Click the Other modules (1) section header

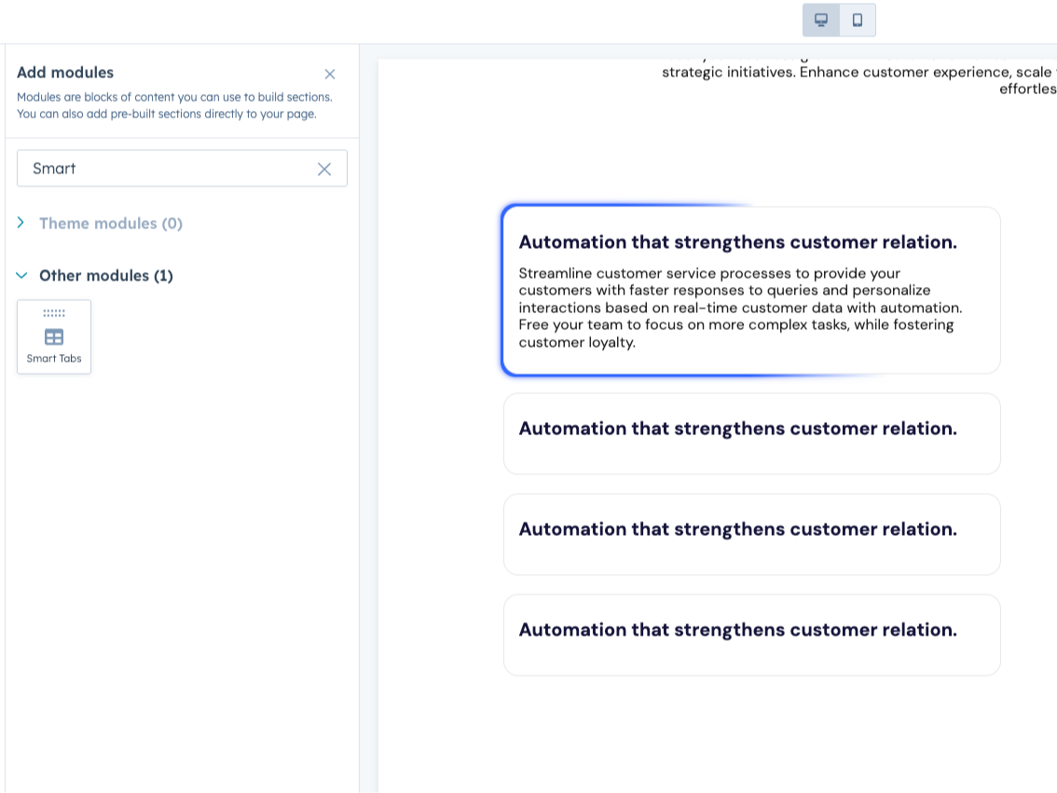[105, 275]
